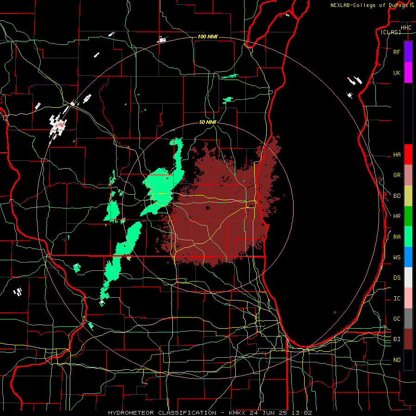416x416 pixels.
Task: Click the 13:02 timestamp
Action: point(302,413)
